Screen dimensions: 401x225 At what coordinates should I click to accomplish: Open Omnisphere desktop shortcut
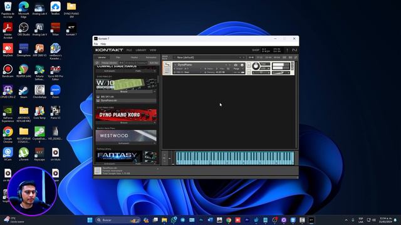click(24, 50)
